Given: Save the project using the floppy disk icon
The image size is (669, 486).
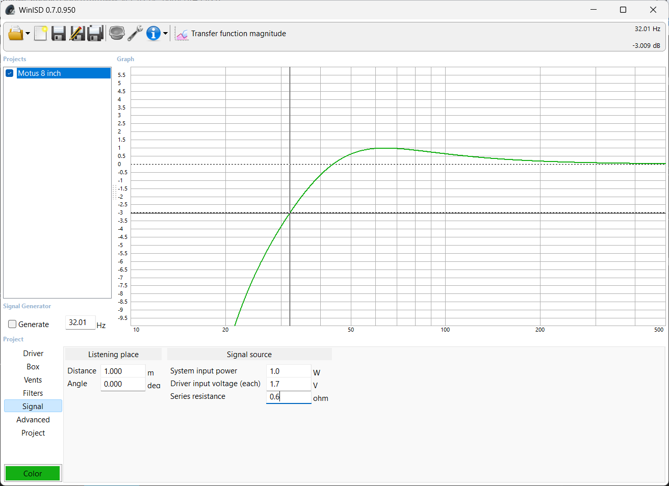Looking at the screenshot, I should (x=59, y=34).
